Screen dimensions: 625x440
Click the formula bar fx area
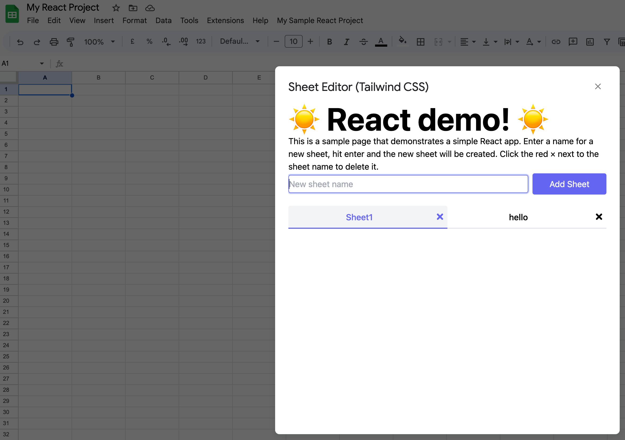(x=59, y=64)
